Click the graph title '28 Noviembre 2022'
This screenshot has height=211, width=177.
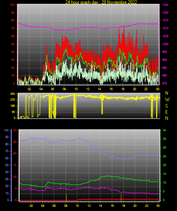coord(119,2)
